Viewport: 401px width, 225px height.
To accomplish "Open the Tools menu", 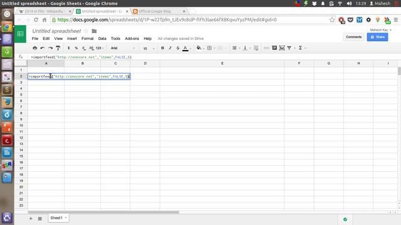I will [x=115, y=39].
